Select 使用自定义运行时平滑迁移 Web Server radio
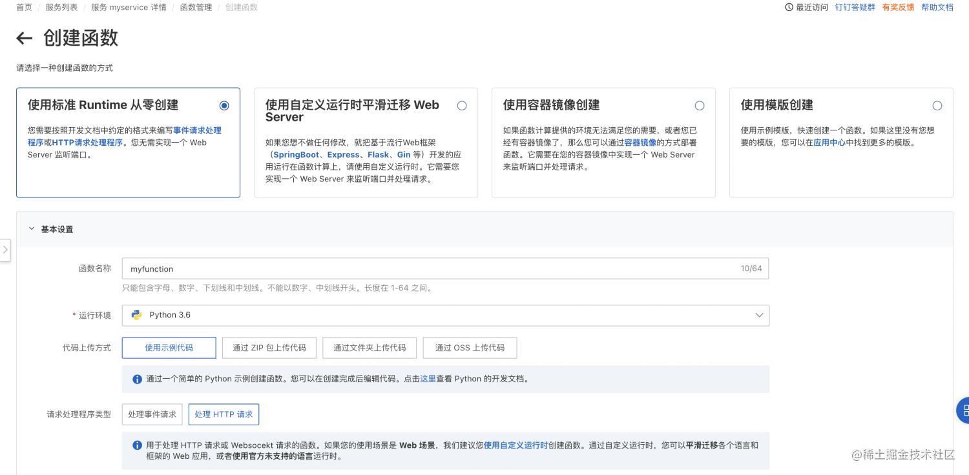 click(x=462, y=106)
